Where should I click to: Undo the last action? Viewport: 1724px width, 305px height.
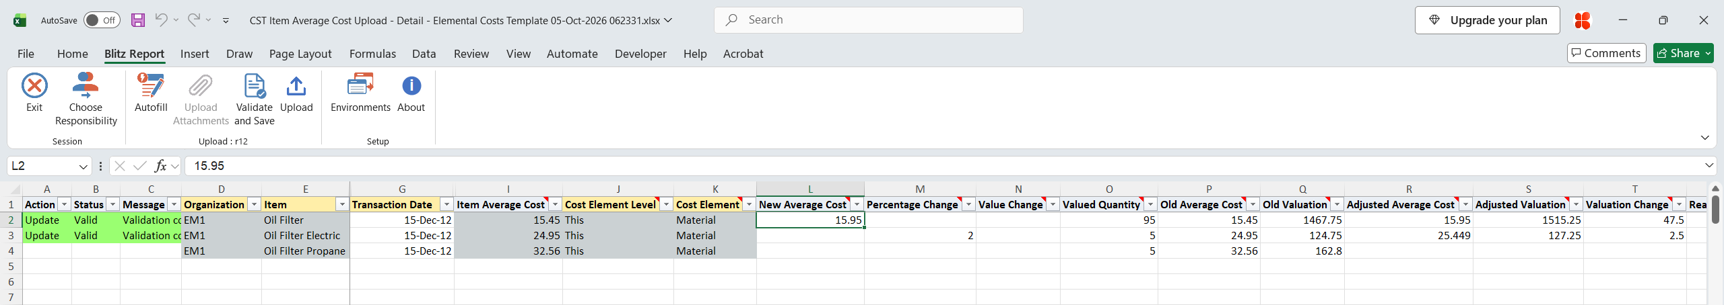[x=161, y=20]
